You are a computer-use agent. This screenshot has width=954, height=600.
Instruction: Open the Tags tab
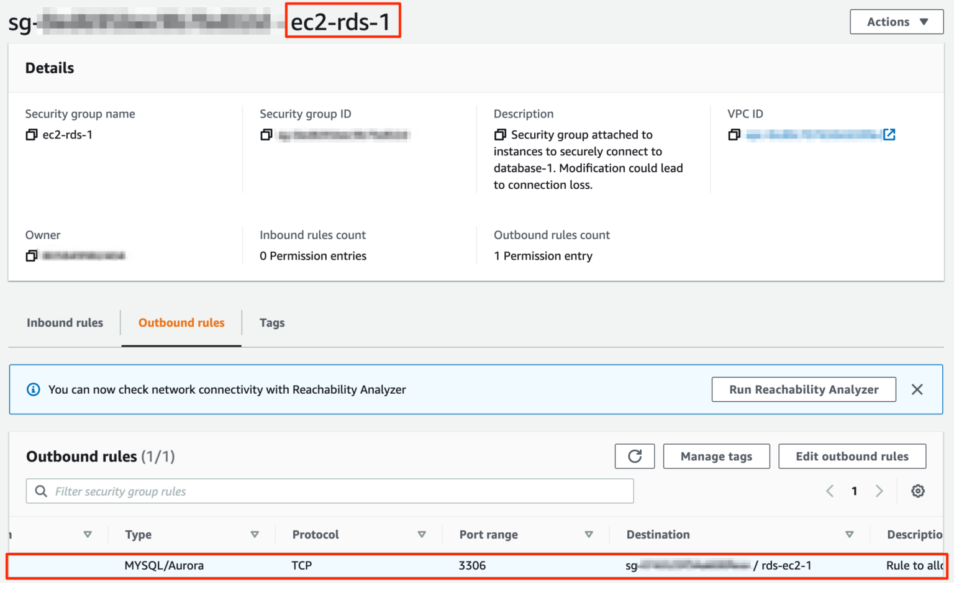coord(271,322)
